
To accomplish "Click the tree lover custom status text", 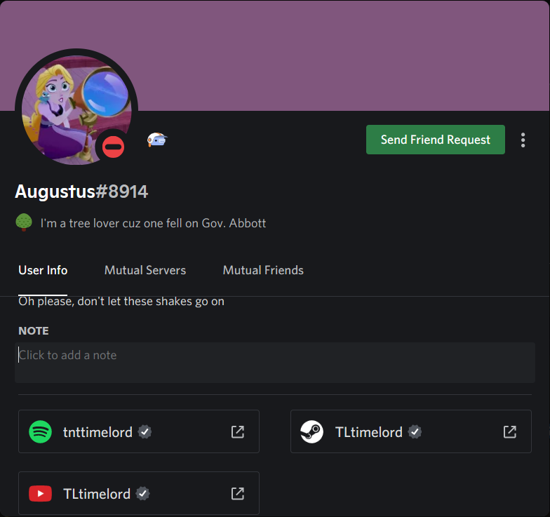I will (153, 223).
